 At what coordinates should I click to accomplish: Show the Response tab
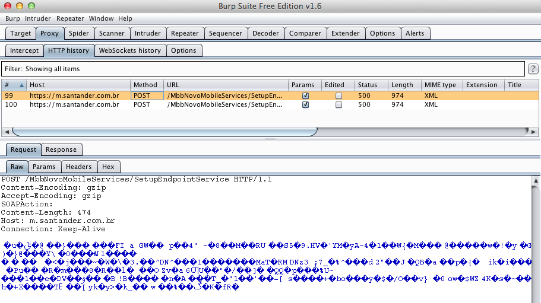(x=61, y=149)
